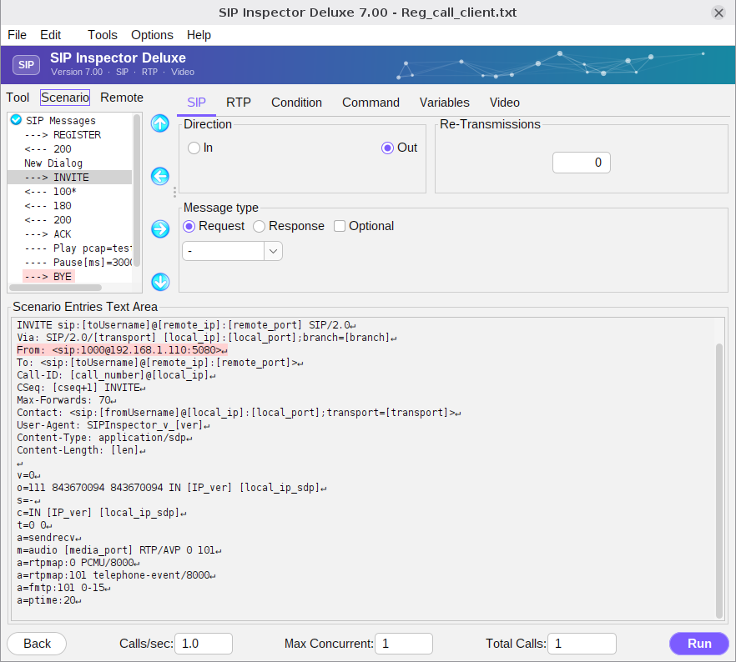This screenshot has width=736, height=662.
Task: Select the Out direction radio button
Action: pos(387,148)
